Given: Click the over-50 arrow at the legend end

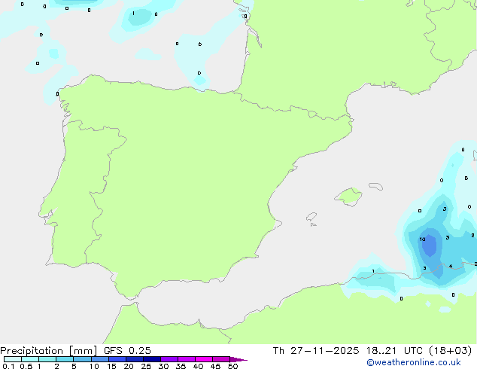Looking at the screenshot, I should pyautogui.click(x=238, y=359).
